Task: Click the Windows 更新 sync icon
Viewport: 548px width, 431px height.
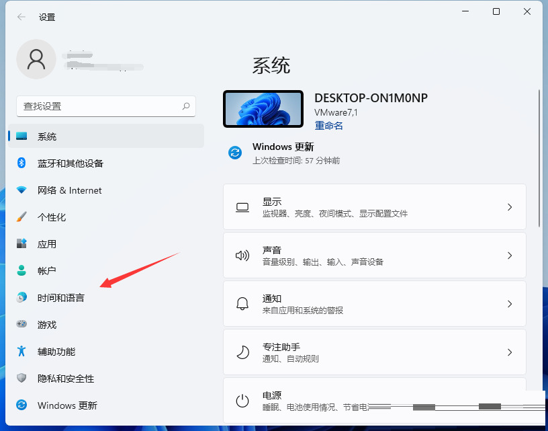Action: pos(234,153)
